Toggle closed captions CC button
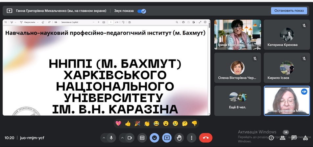The width and height of the screenshot is (313, 147). (x=142, y=138)
